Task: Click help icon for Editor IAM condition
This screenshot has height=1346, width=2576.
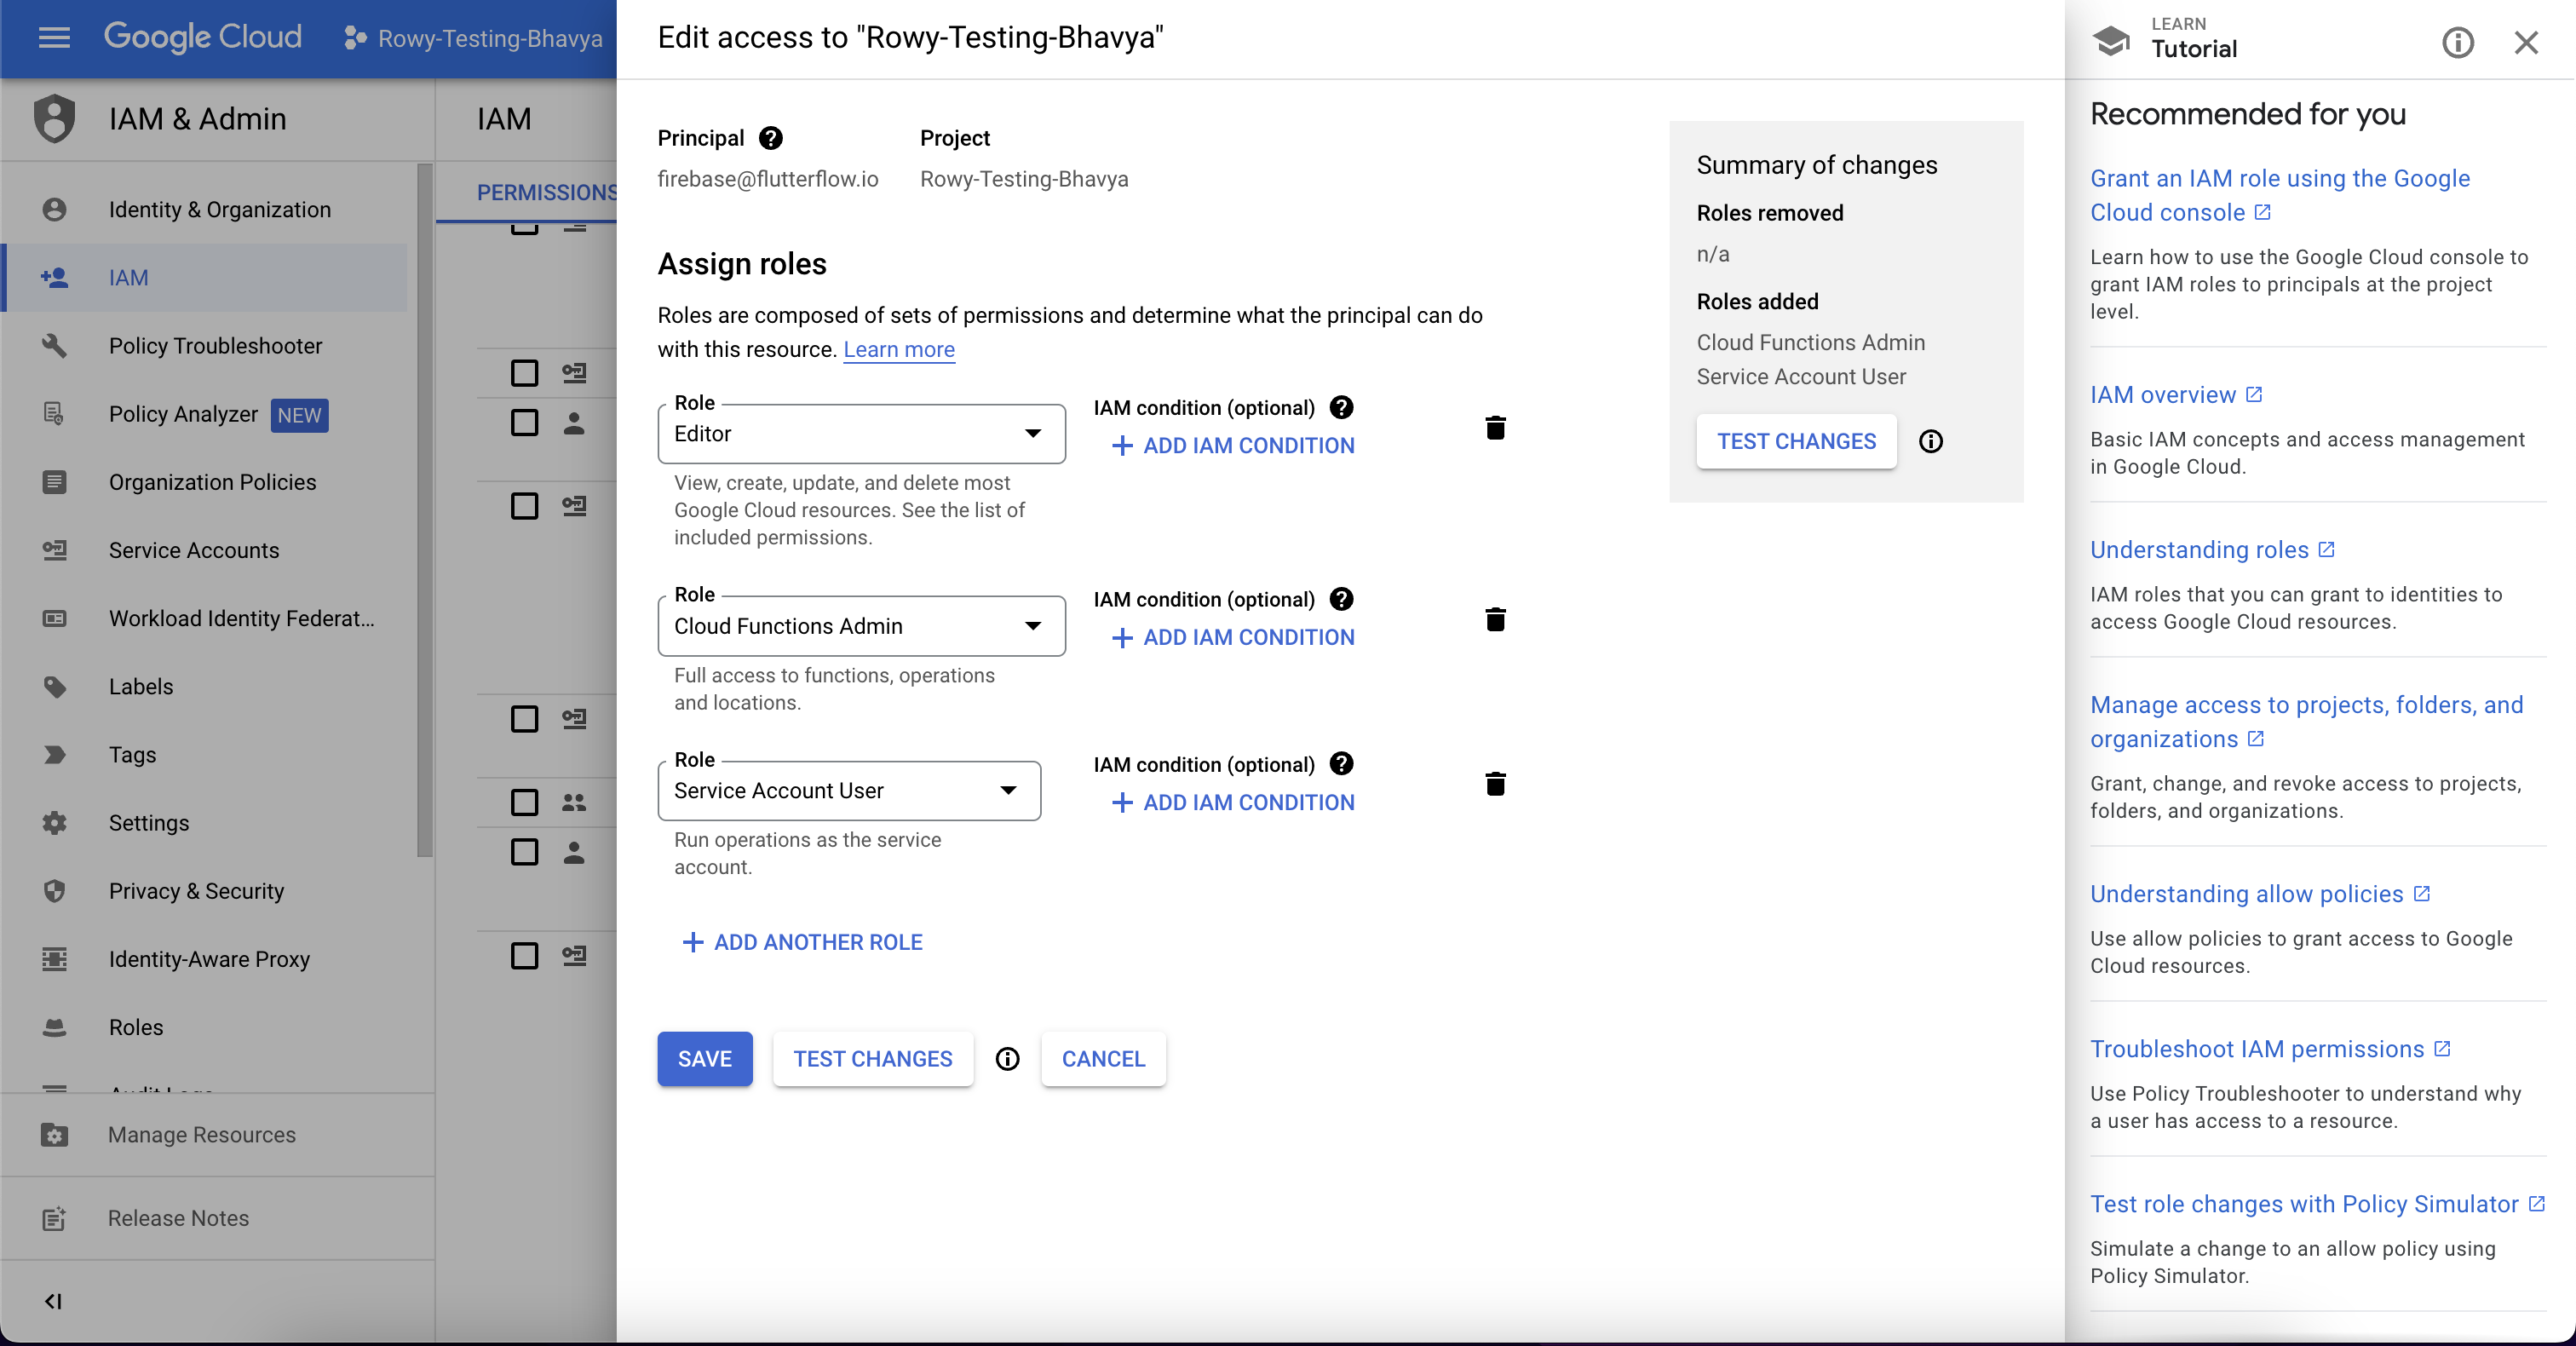Action: (x=1341, y=407)
